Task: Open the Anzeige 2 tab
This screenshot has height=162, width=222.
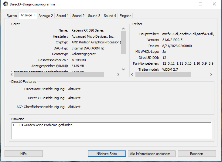Action: tap(46, 16)
